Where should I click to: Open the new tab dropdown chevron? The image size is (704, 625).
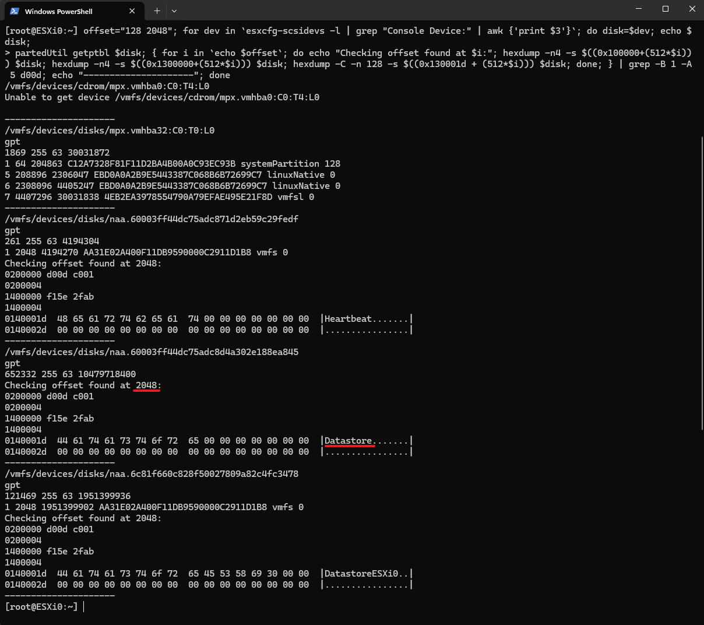pyautogui.click(x=173, y=10)
